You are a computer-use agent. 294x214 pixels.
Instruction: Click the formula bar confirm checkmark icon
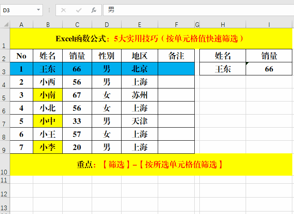[79, 10]
